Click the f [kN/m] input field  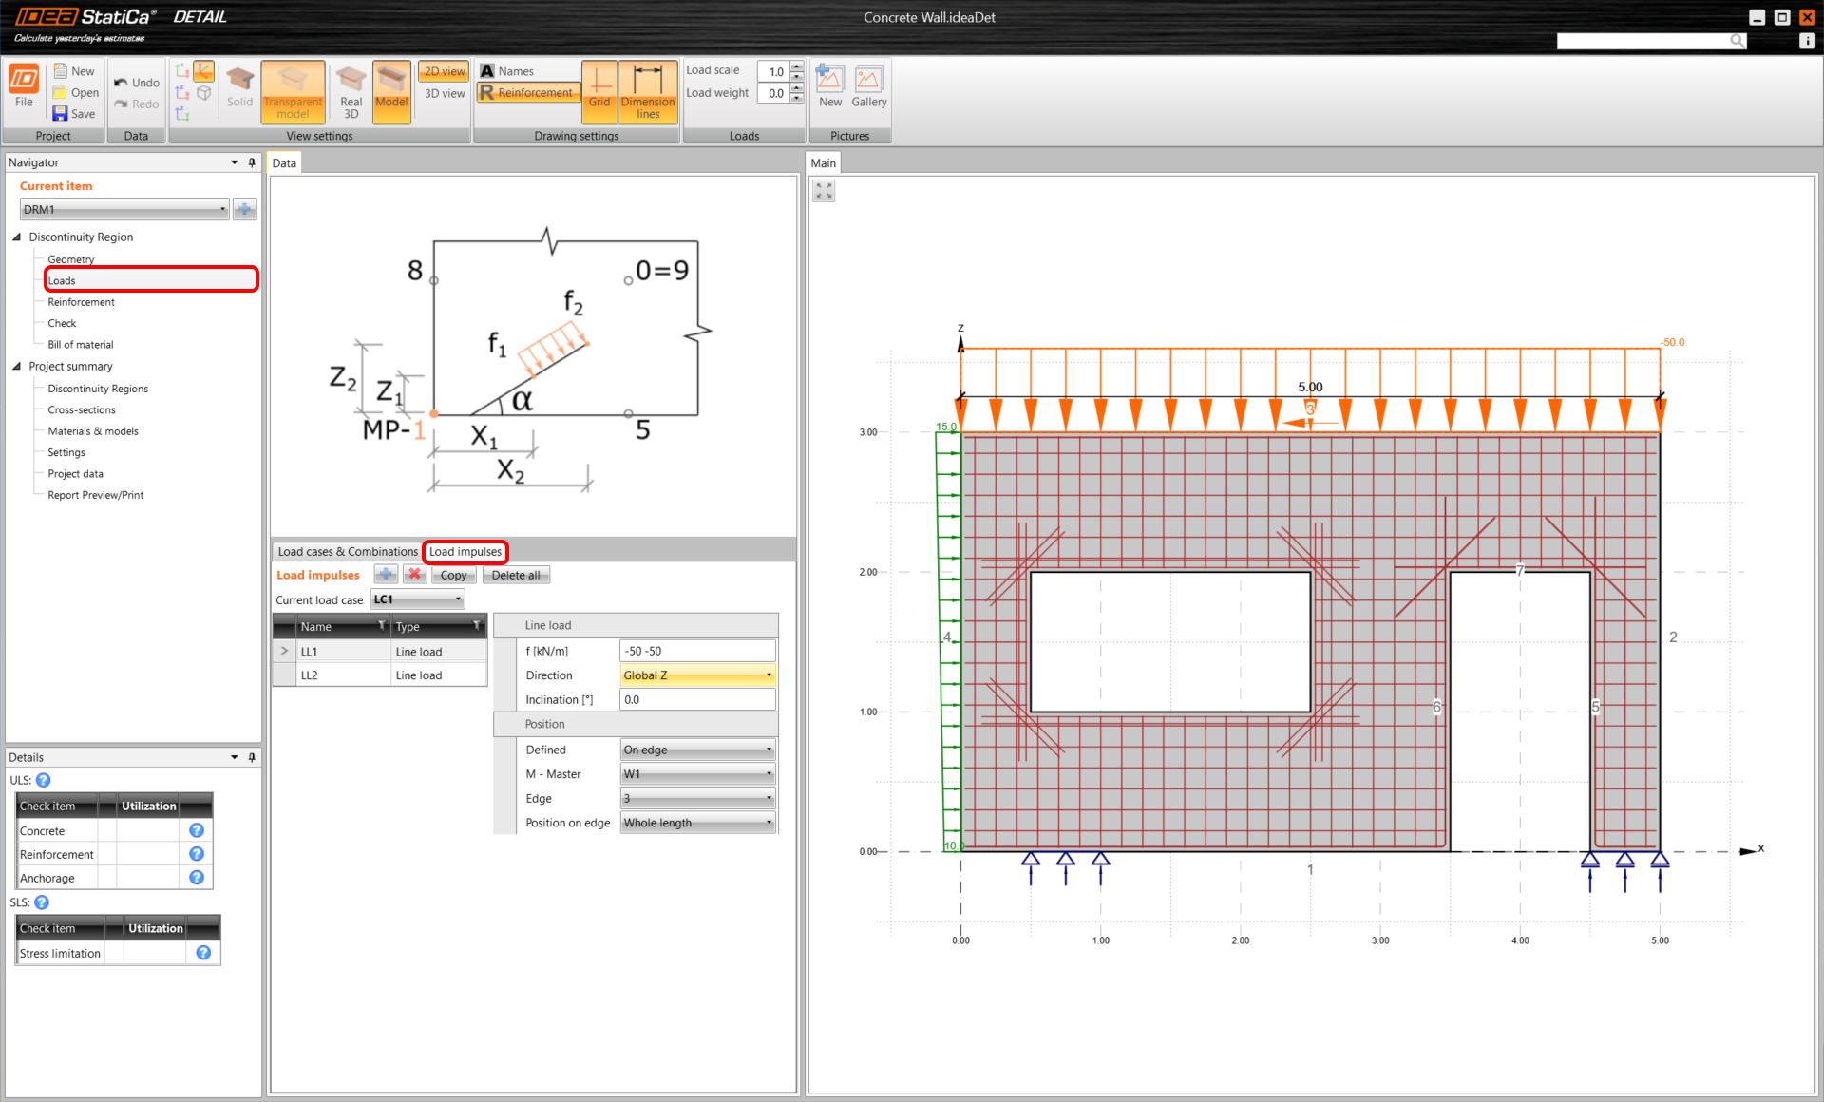click(x=696, y=652)
